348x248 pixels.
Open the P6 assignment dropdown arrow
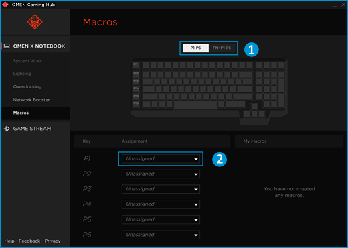(196, 235)
